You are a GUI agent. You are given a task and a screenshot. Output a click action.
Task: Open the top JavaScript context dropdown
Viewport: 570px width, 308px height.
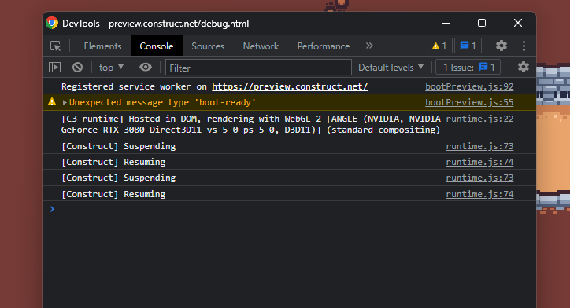(x=111, y=68)
